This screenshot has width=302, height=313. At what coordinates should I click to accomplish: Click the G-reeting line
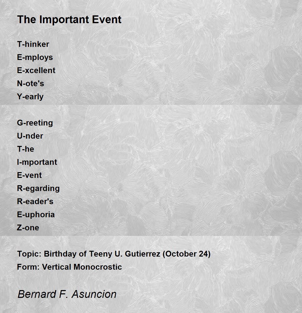(35, 123)
